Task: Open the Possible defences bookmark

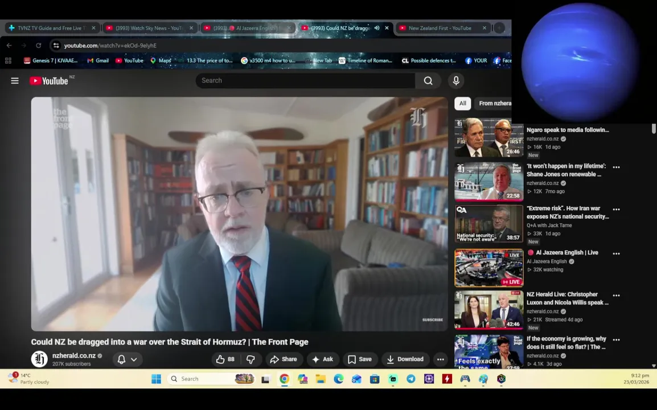Action: [429, 61]
